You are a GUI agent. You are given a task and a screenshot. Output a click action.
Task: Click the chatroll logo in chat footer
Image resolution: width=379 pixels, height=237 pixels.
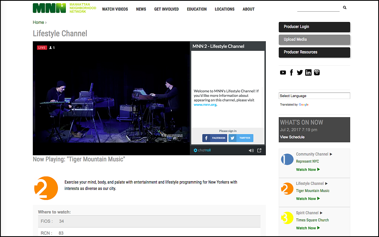202,150
